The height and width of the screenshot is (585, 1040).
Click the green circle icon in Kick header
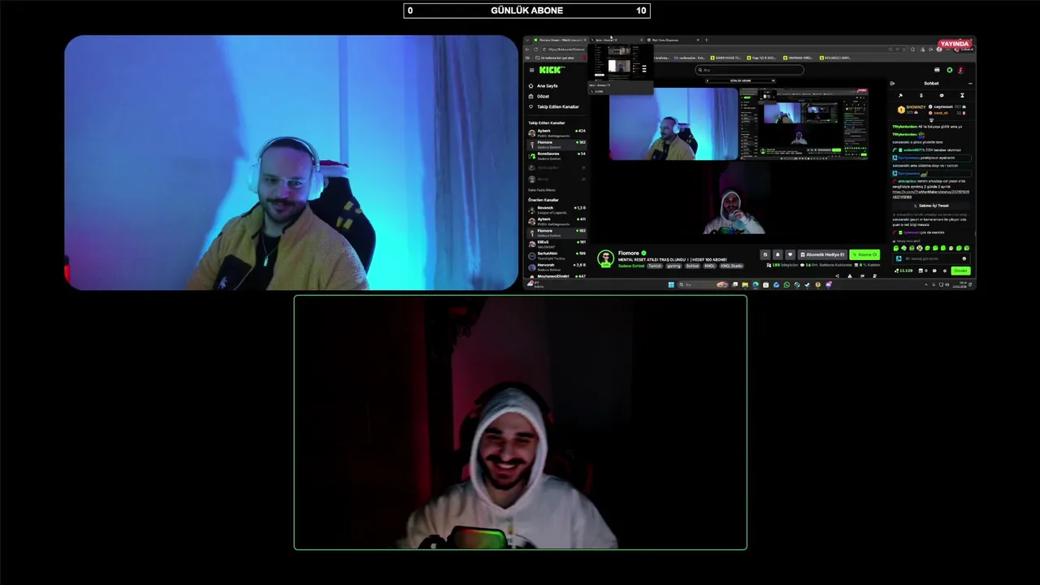[950, 70]
